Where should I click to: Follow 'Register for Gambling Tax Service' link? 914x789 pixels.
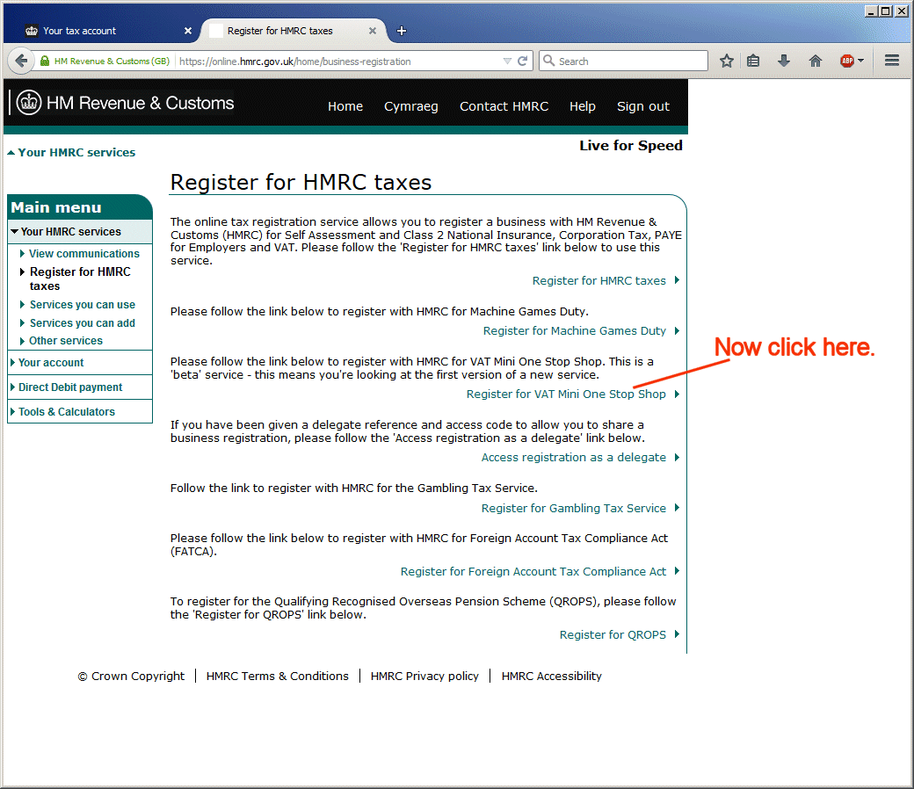coord(574,508)
